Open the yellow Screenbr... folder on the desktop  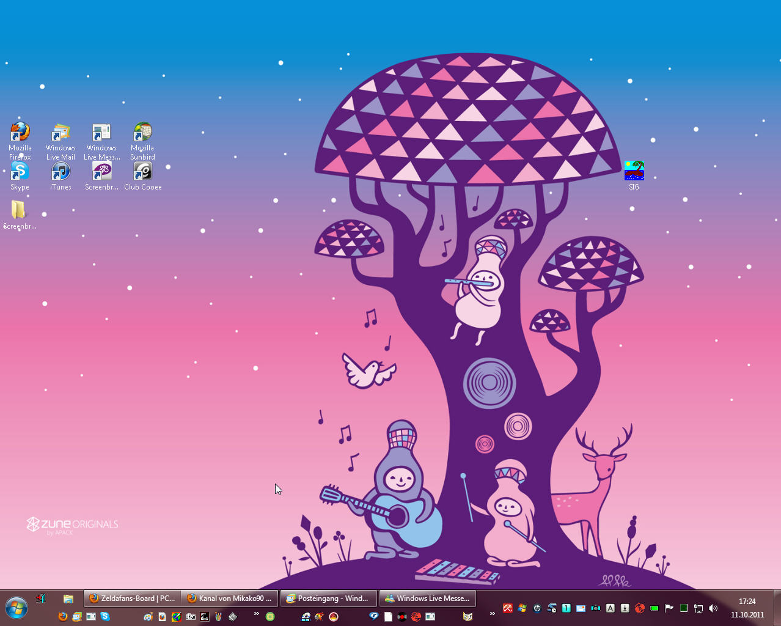pyautogui.click(x=19, y=211)
